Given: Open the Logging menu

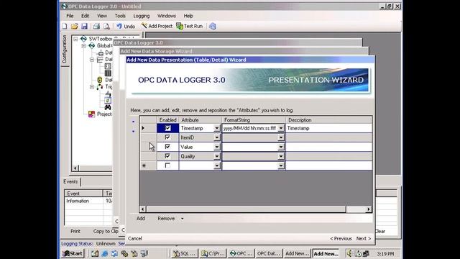Looking at the screenshot, I should [x=142, y=16].
